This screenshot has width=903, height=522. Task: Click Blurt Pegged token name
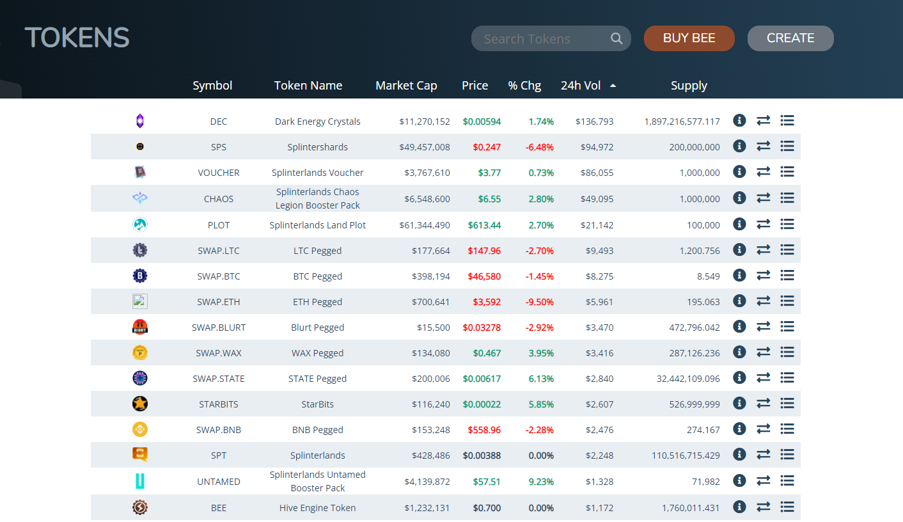pos(318,328)
